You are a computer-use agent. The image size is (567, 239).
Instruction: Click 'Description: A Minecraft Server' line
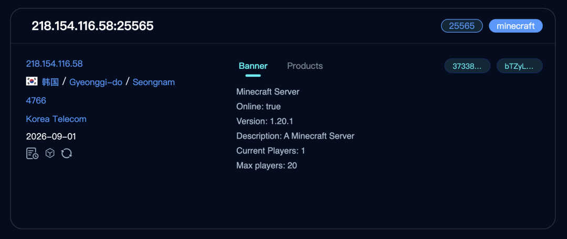point(296,136)
